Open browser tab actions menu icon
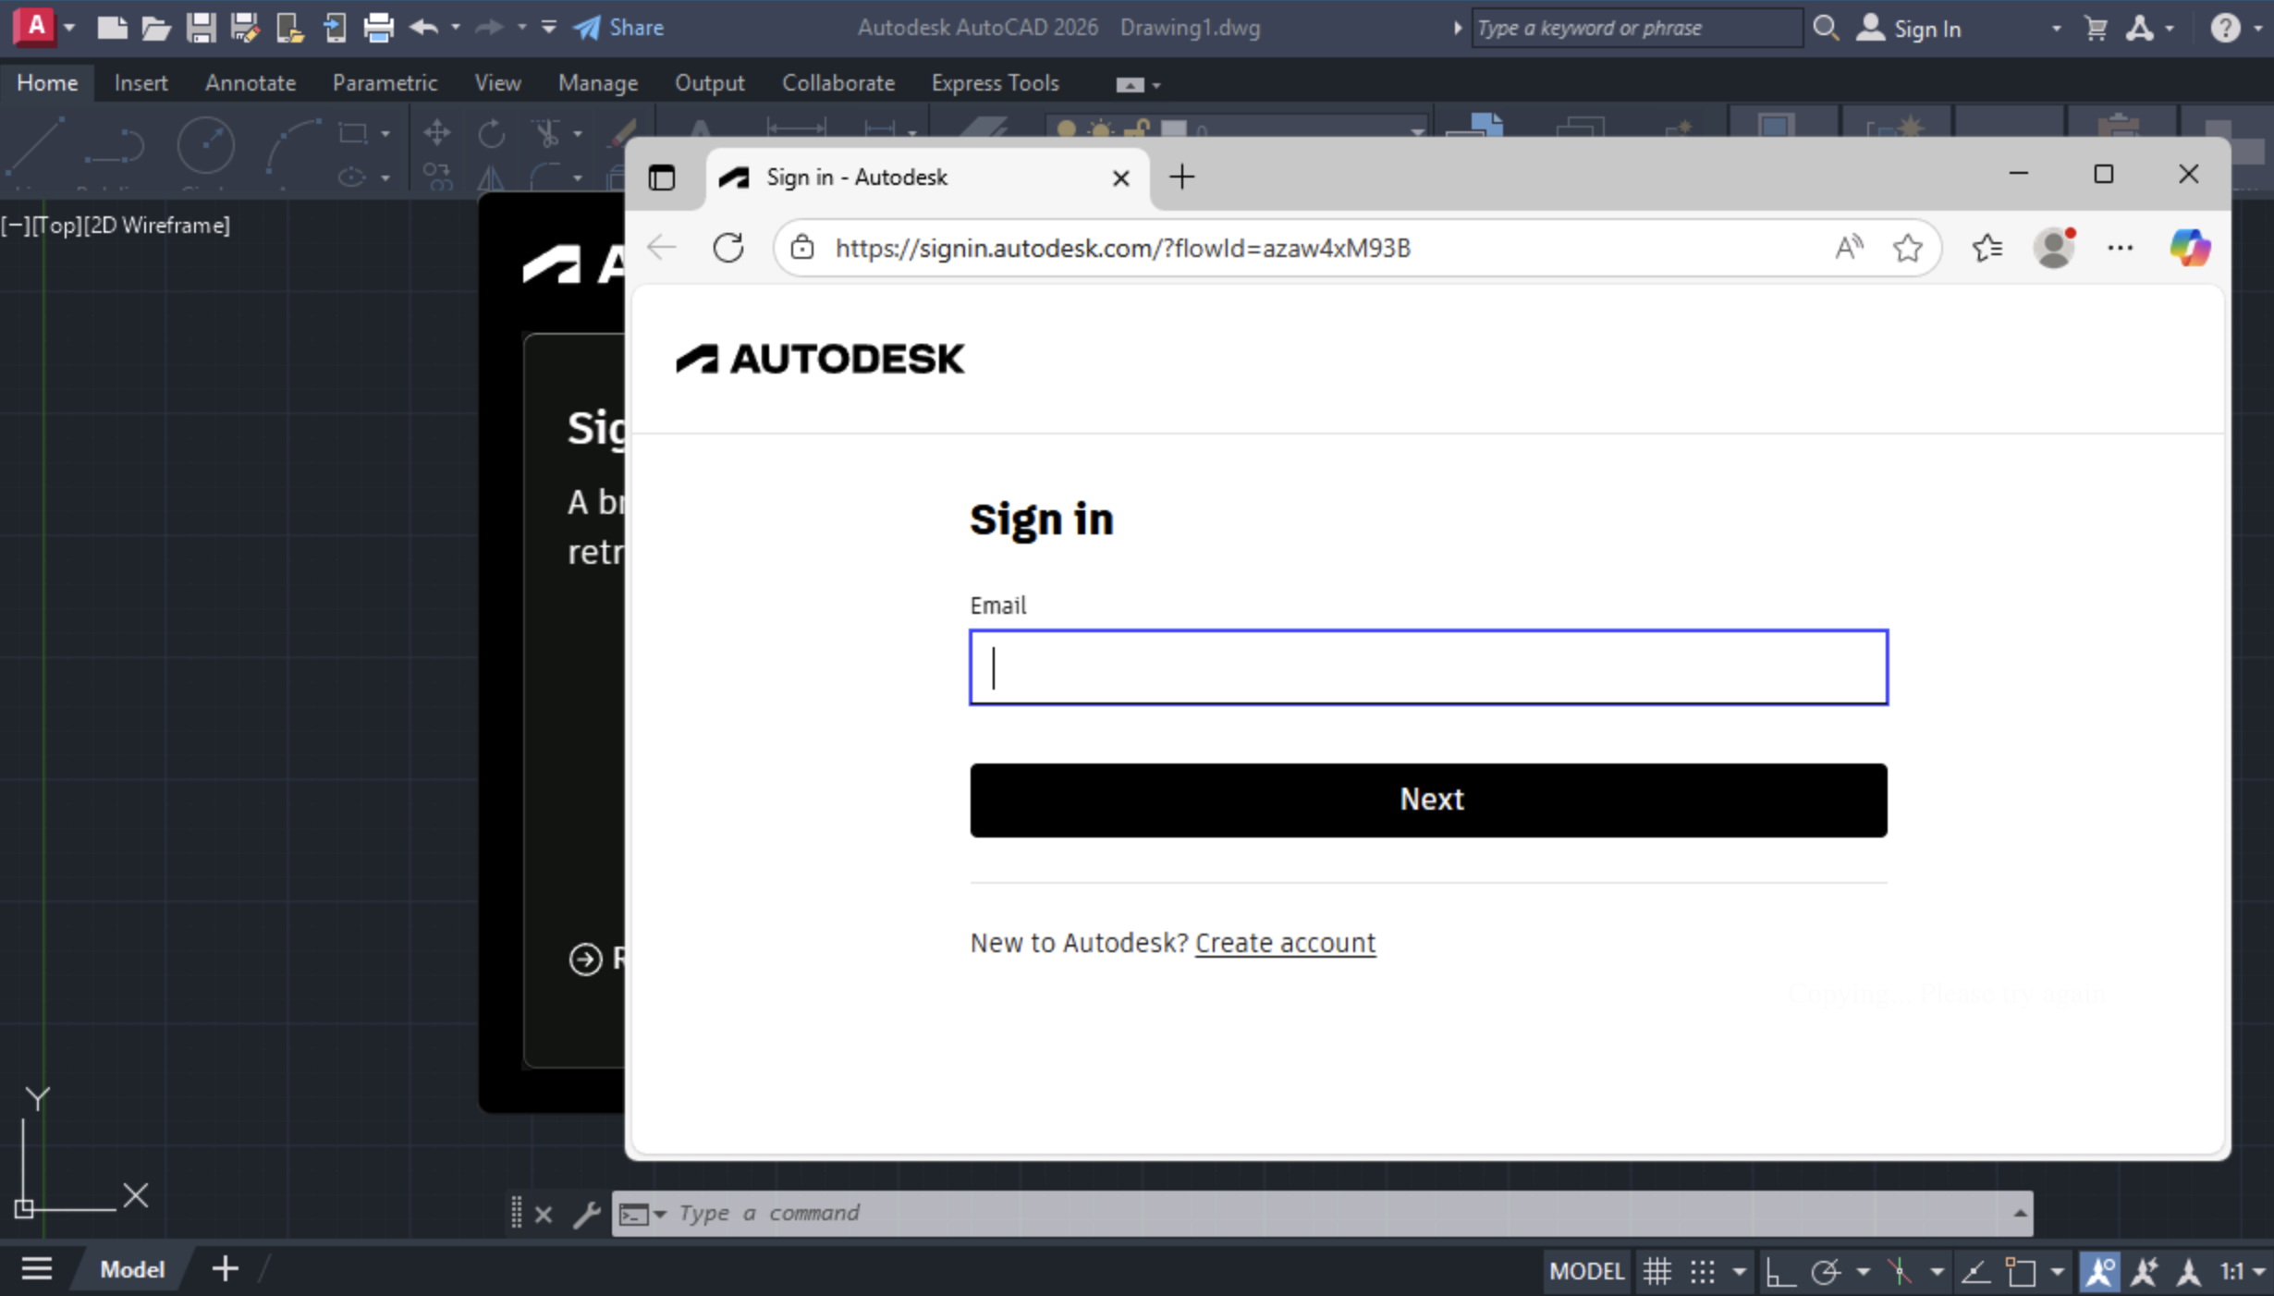 click(662, 177)
